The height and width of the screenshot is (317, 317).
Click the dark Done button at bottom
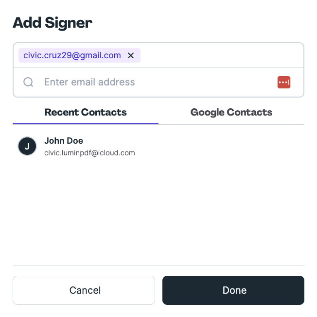pos(233,290)
